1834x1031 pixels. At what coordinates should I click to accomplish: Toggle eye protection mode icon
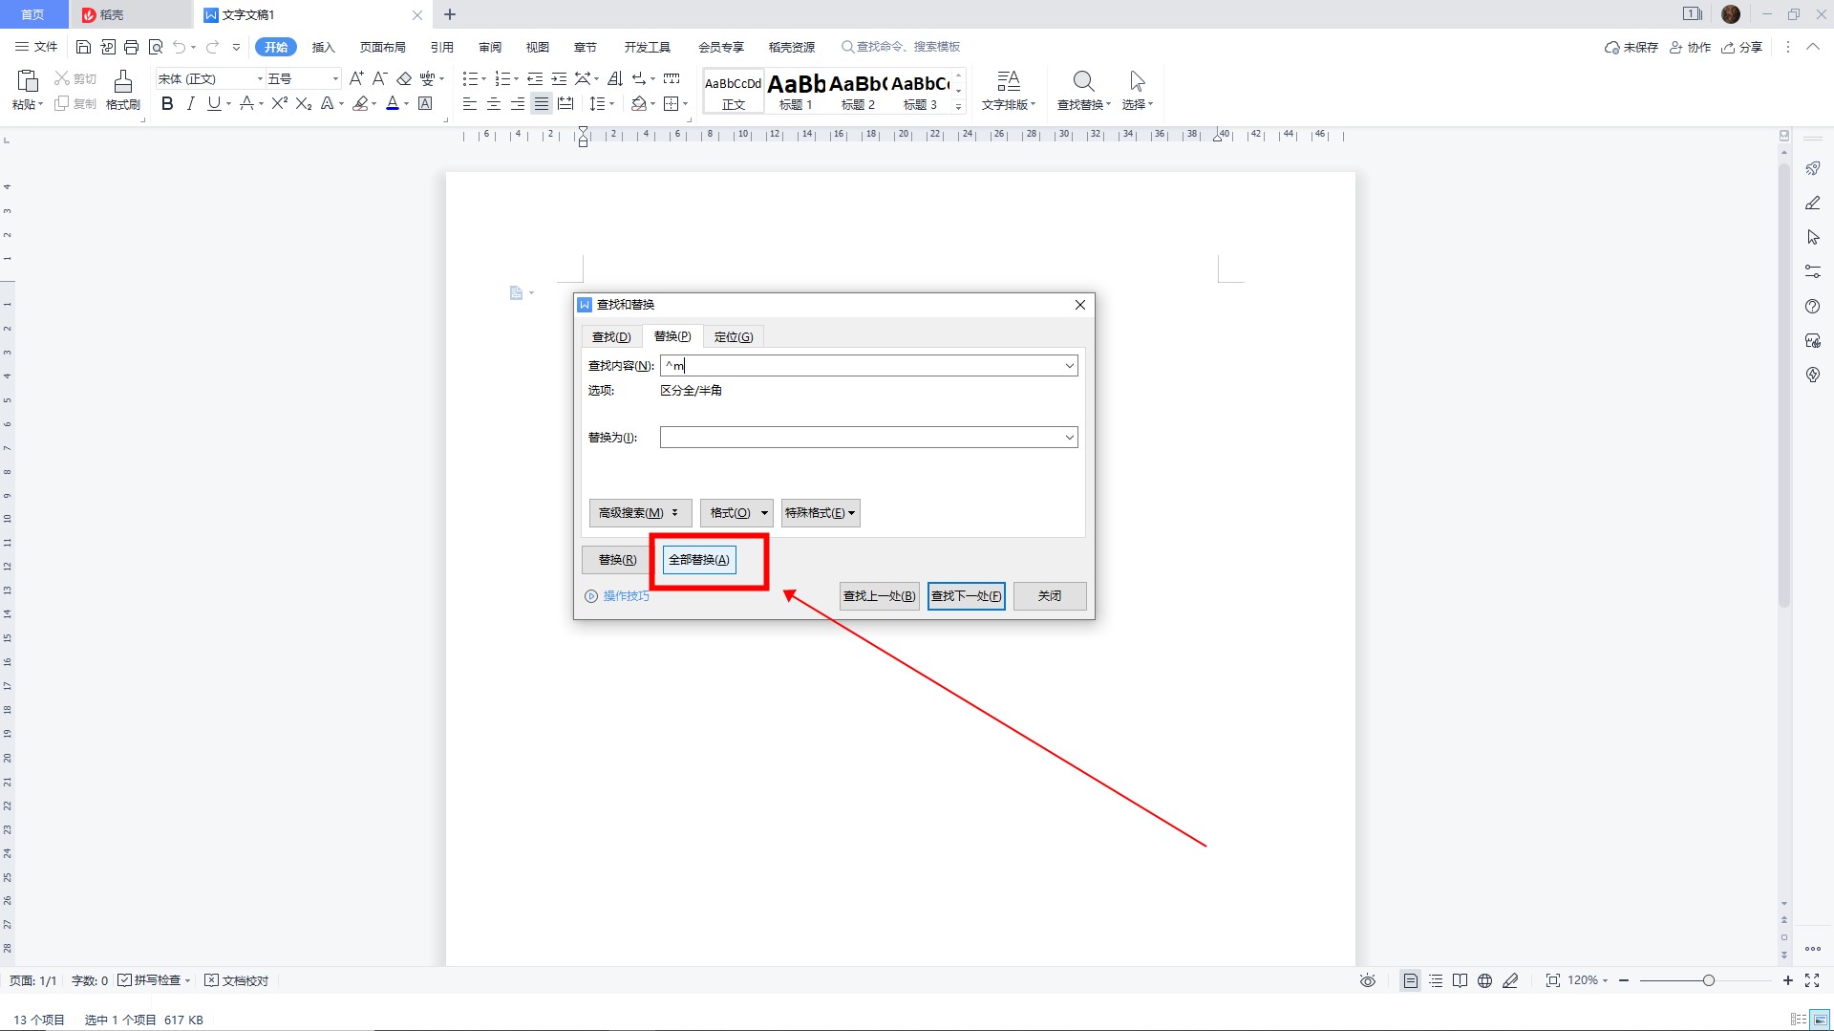pos(1368,980)
